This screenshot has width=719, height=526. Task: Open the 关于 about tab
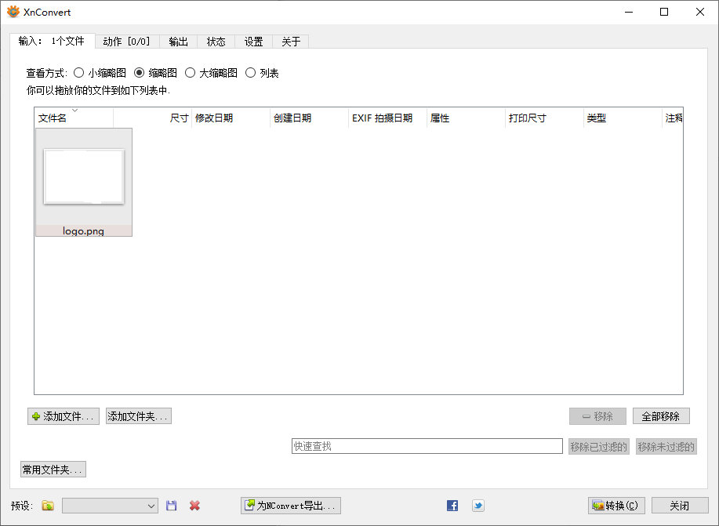click(291, 42)
